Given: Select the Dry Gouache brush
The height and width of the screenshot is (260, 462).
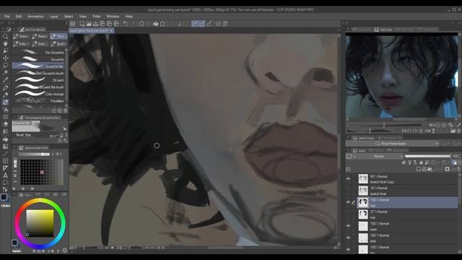Looking at the screenshot, I should 39,53.
